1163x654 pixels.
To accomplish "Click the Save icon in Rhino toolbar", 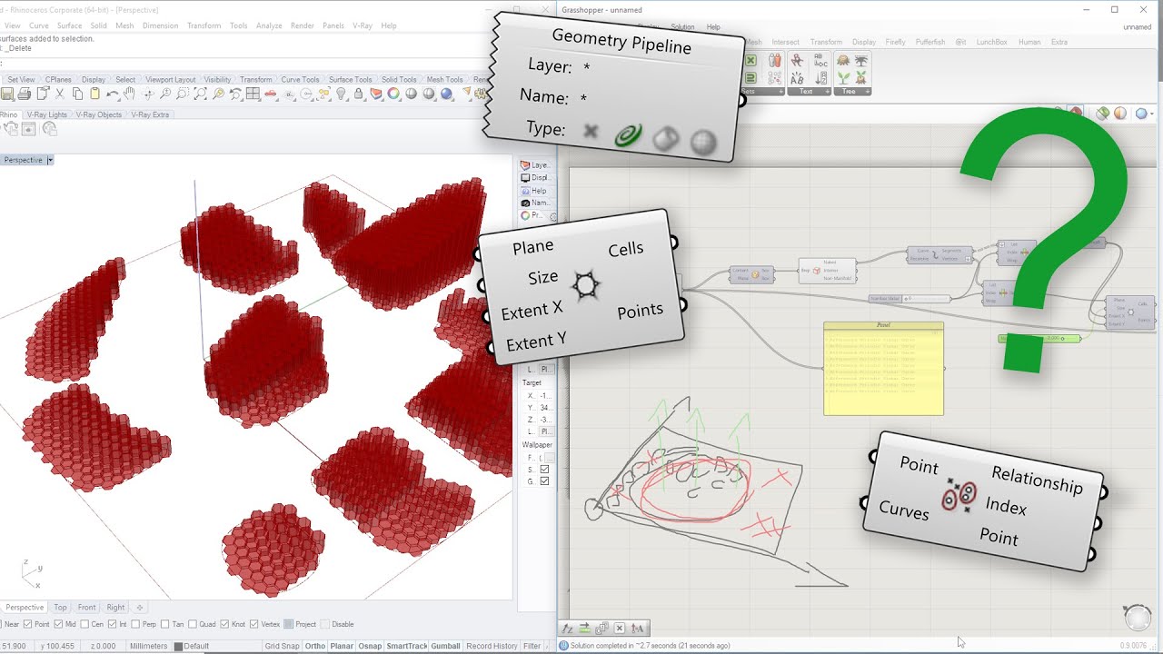I will click(7, 93).
